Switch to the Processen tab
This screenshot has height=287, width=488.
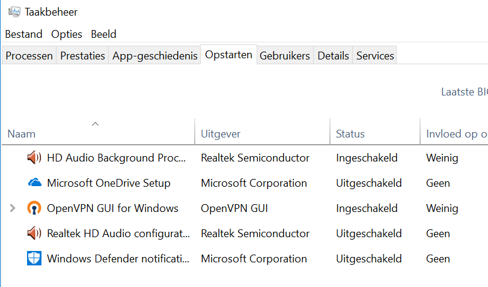pyautogui.click(x=29, y=56)
